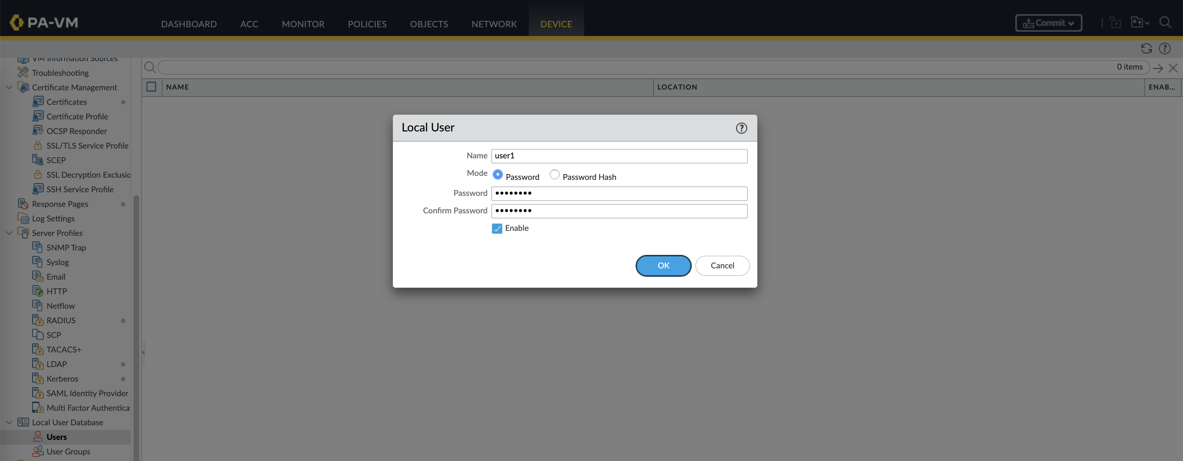Click the Log Settings icon
This screenshot has width=1183, height=461.
(x=23, y=218)
